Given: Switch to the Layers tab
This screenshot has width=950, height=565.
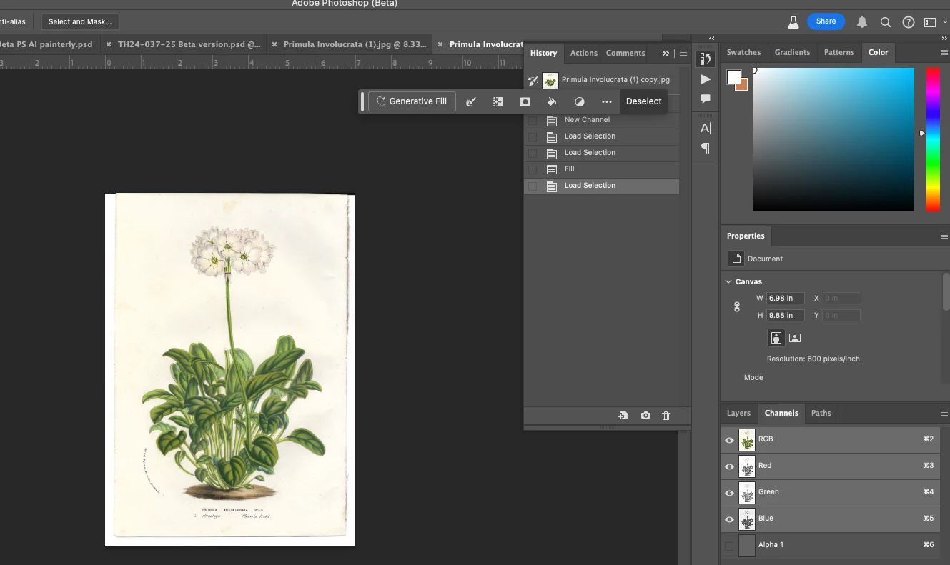Looking at the screenshot, I should [738, 413].
